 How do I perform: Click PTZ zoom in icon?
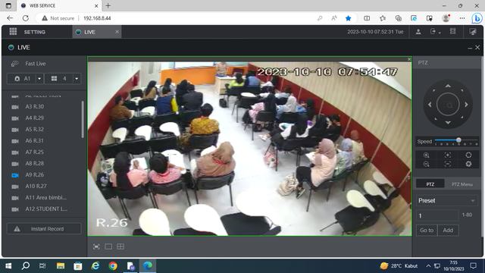coord(426,155)
